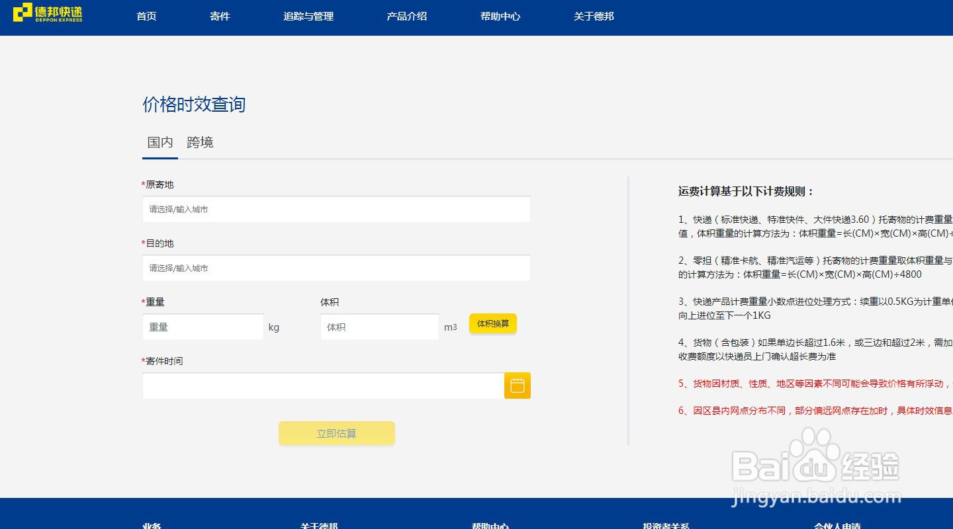Screen dimensions: 953x529
Task: Click inside the 体积 volume input
Action: coord(379,327)
